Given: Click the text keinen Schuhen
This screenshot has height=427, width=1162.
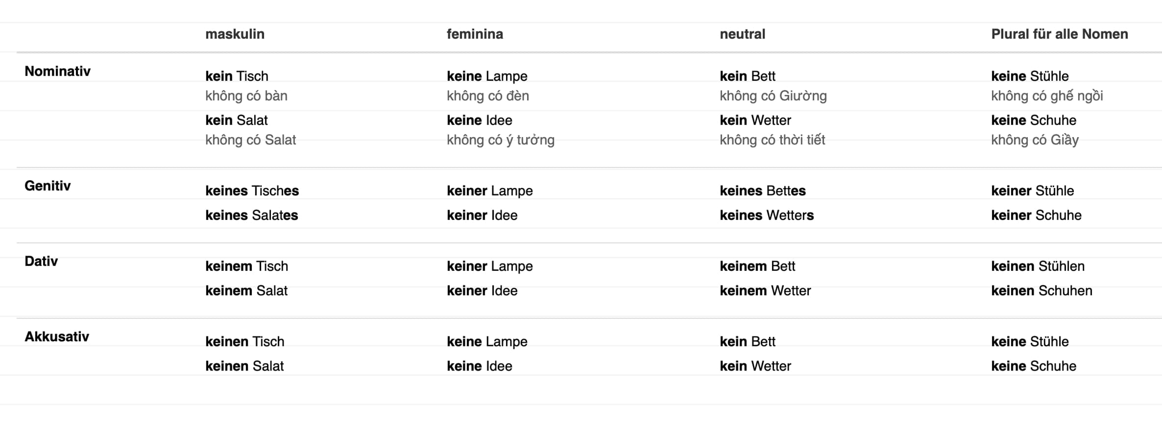Looking at the screenshot, I should 1041,291.
